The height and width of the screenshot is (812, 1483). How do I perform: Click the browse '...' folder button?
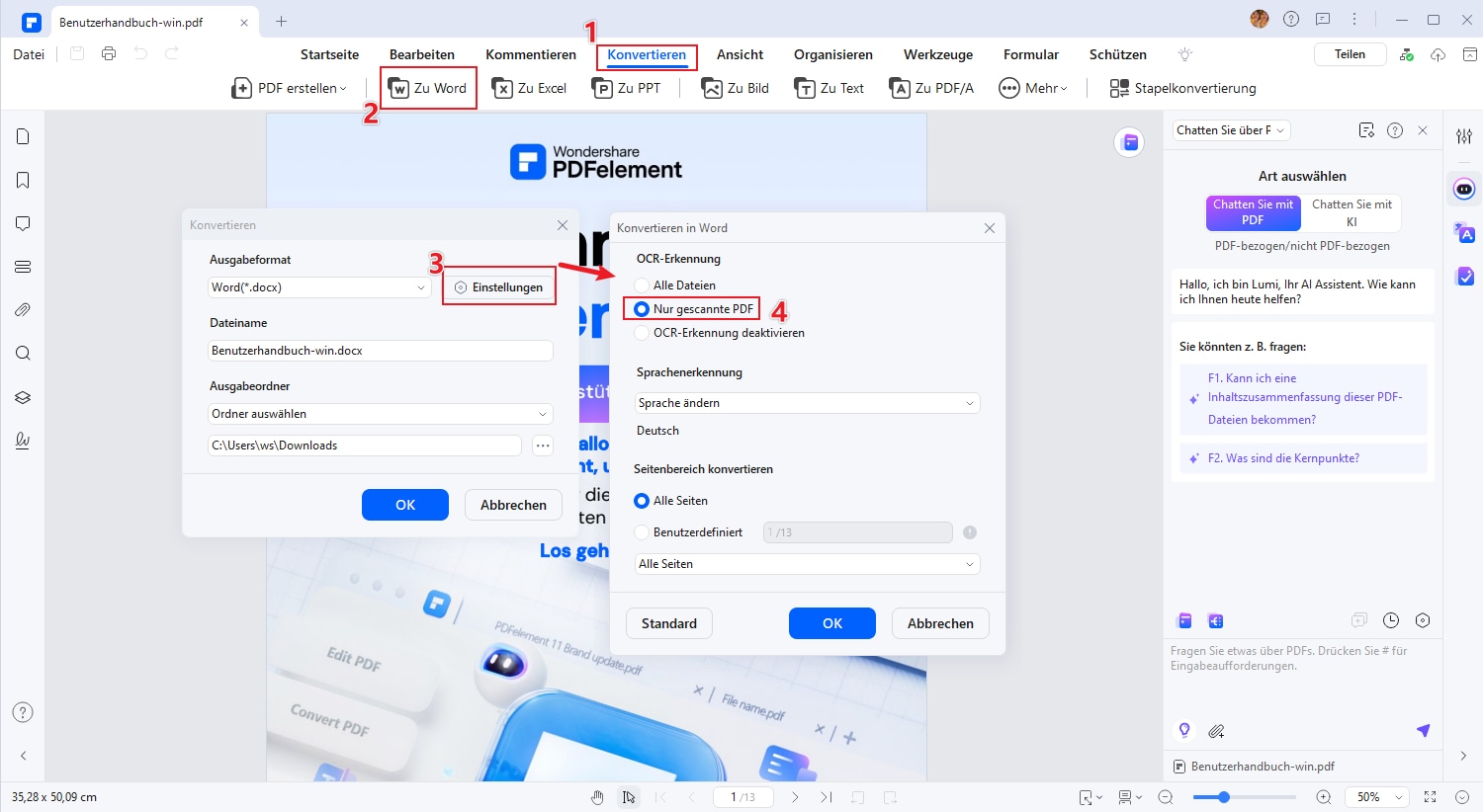tap(543, 446)
